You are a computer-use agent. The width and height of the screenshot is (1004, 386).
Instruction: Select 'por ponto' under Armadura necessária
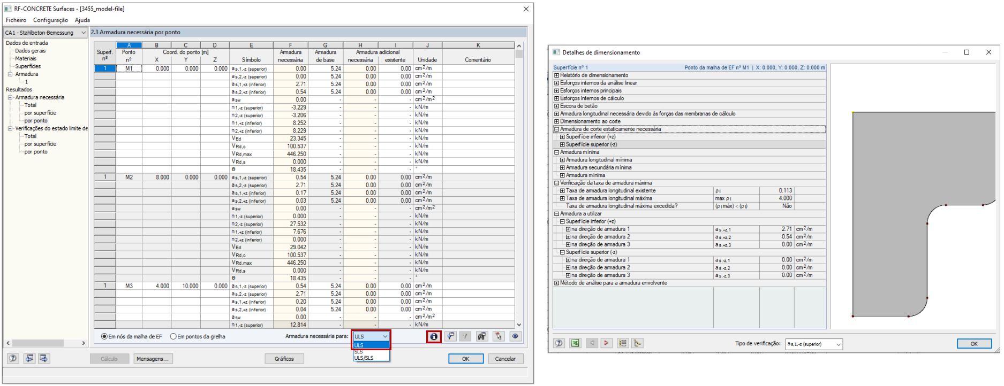(36, 121)
